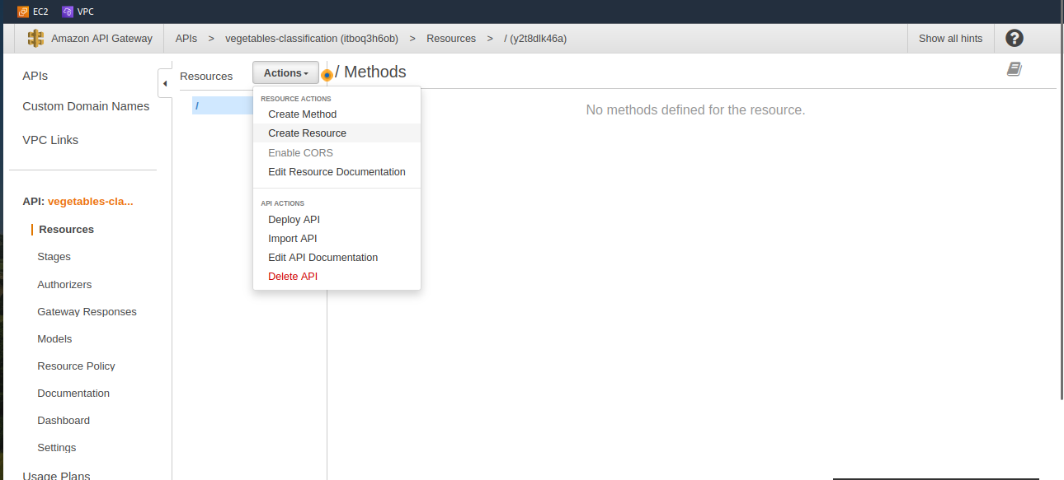Open the Actions dropdown

(285, 72)
